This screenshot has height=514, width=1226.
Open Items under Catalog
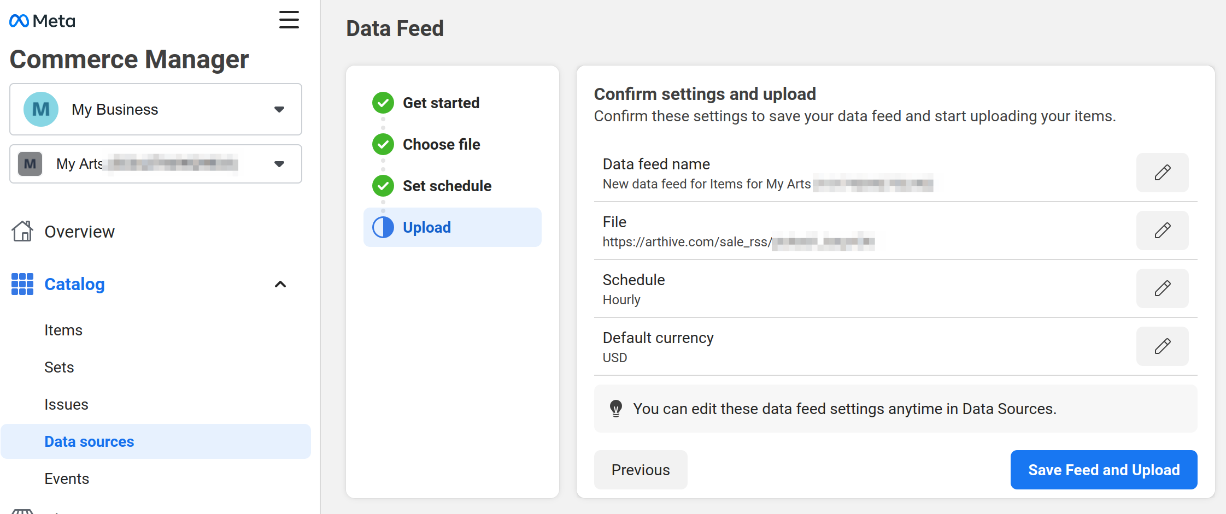[63, 330]
